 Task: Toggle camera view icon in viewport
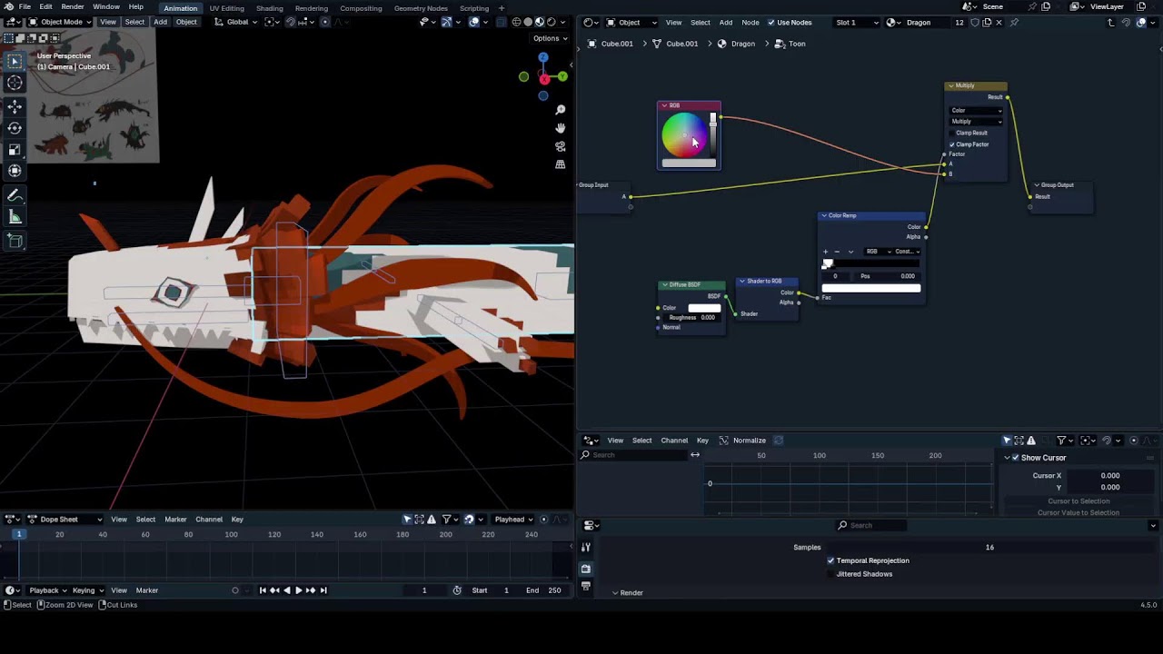(x=561, y=146)
